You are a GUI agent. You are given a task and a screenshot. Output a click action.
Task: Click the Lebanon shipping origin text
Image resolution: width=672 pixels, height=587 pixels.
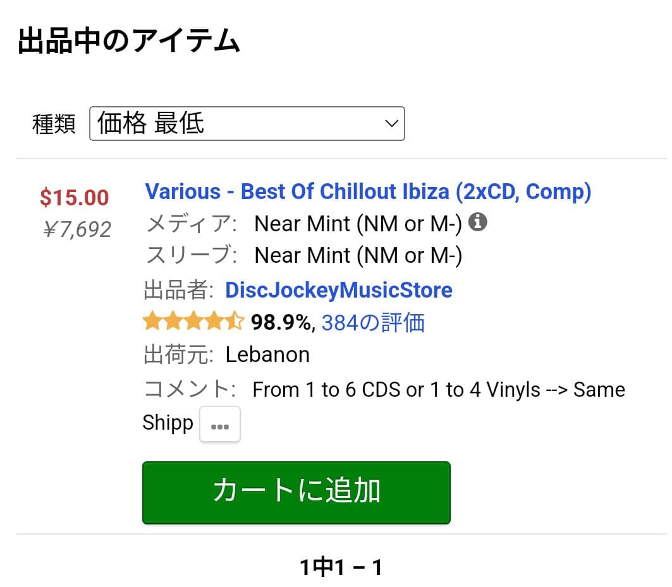click(x=267, y=354)
